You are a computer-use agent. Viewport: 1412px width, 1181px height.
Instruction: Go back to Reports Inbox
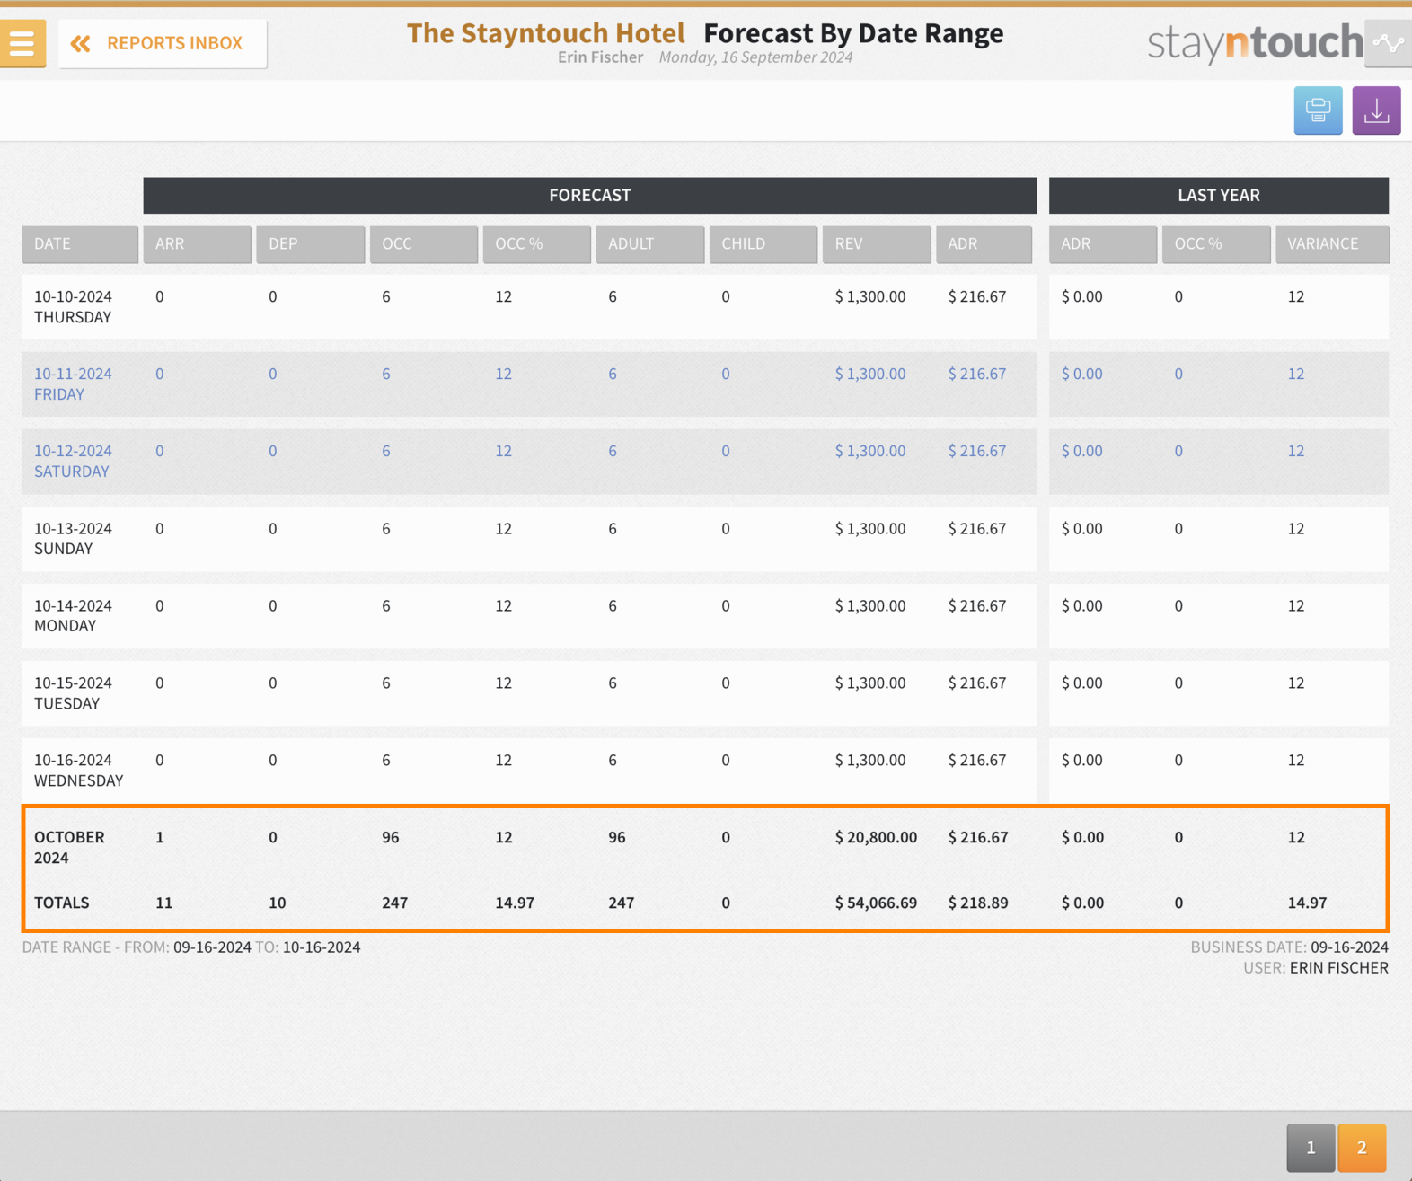(163, 43)
